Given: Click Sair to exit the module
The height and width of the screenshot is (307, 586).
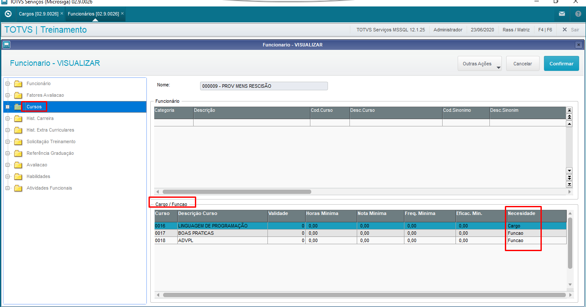Looking at the screenshot, I should point(571,30).
